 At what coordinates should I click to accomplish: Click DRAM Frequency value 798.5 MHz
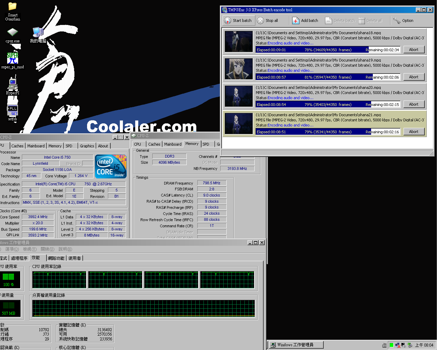tap(212, 183)
